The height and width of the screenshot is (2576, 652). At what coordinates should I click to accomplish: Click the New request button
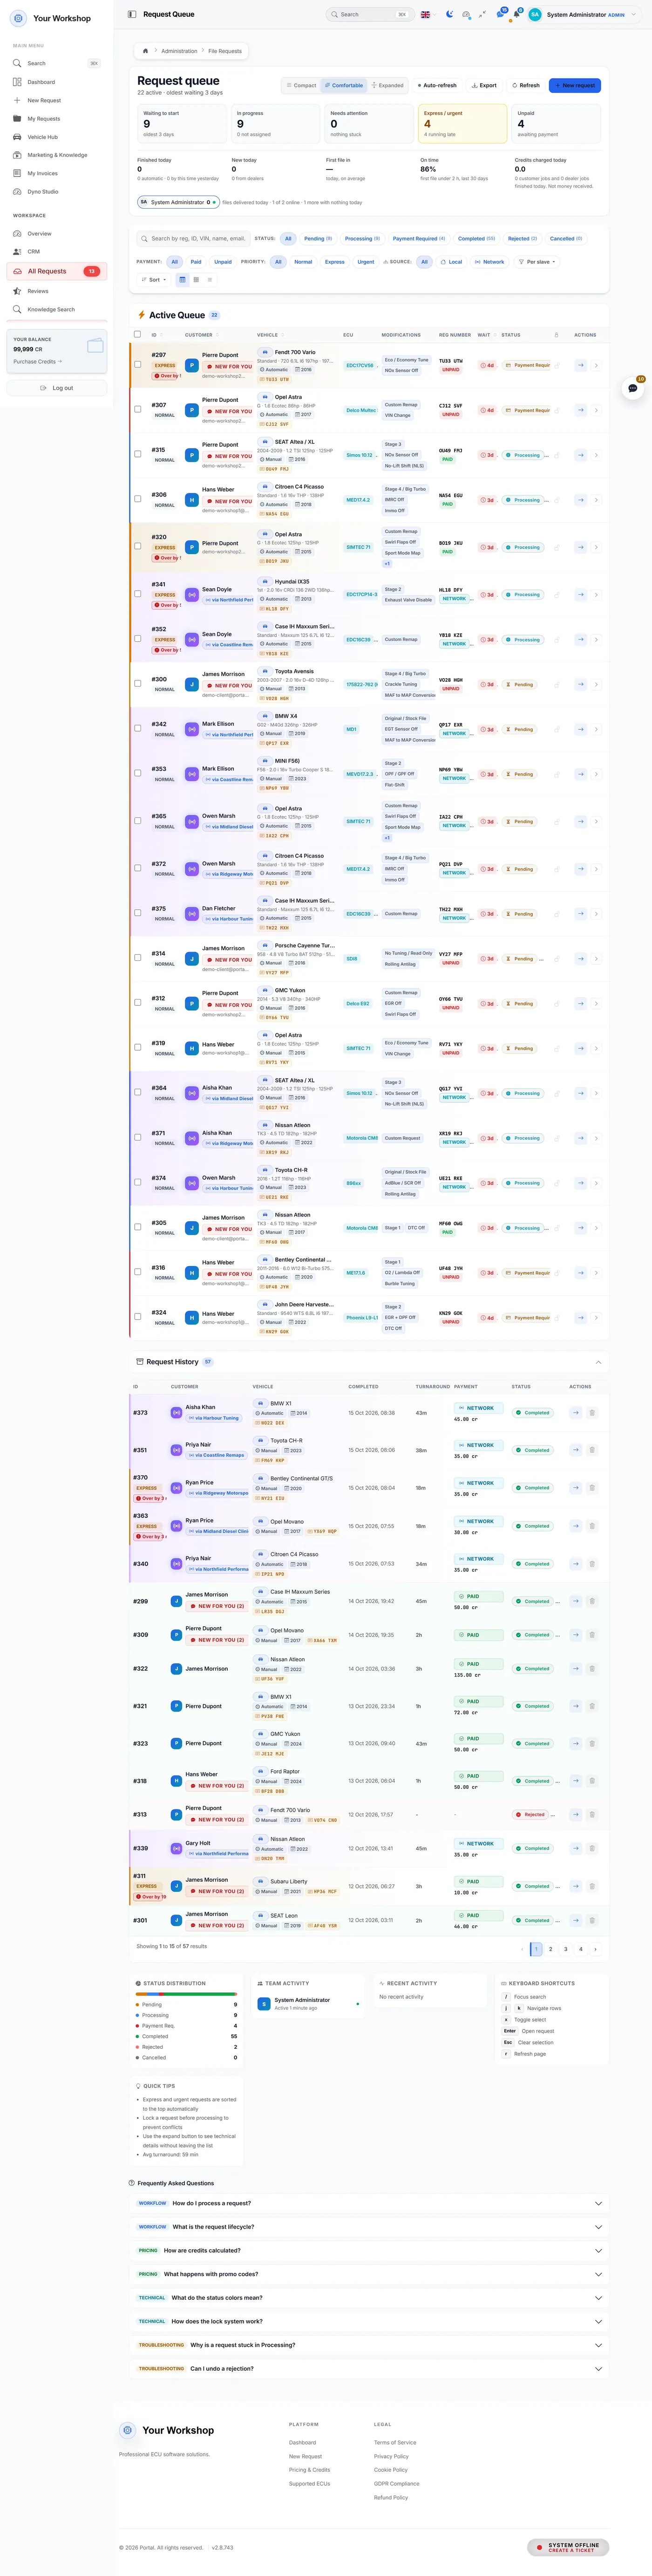coord(575,86)
